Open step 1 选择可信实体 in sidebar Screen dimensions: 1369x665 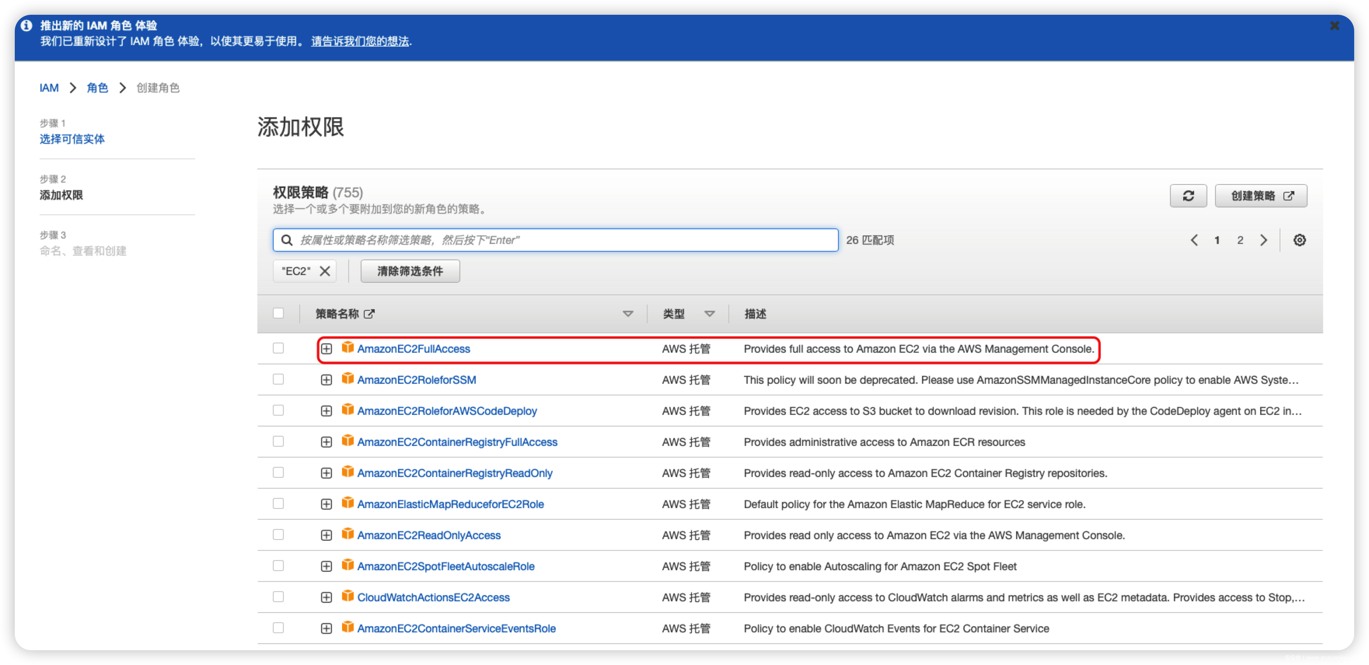(x=72, y=139)
